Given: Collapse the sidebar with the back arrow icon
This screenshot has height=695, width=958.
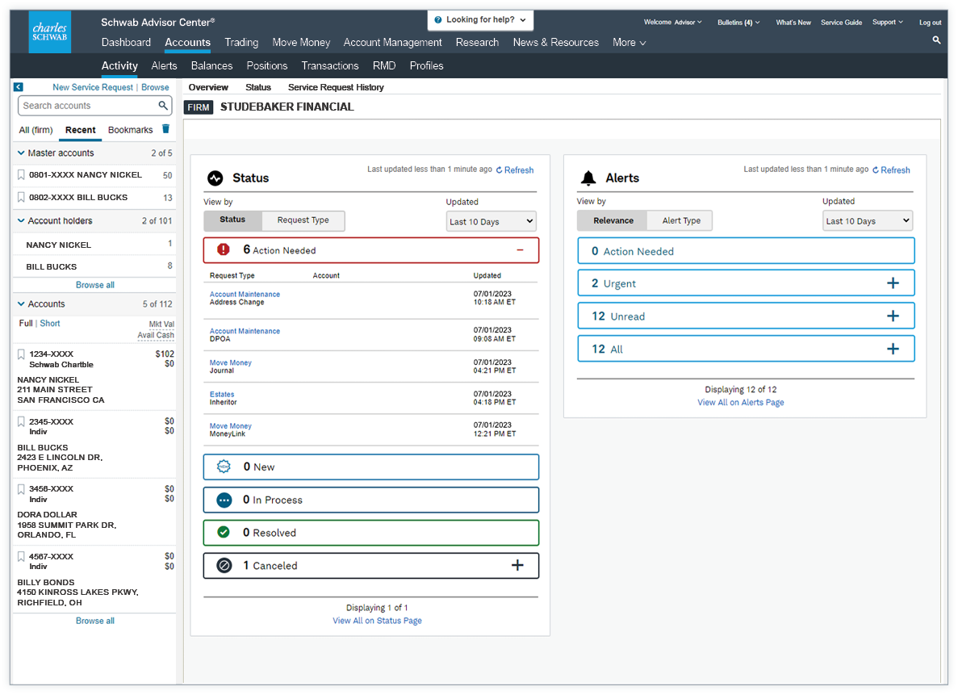Looking at the screenshot, I should click(19, 87).
